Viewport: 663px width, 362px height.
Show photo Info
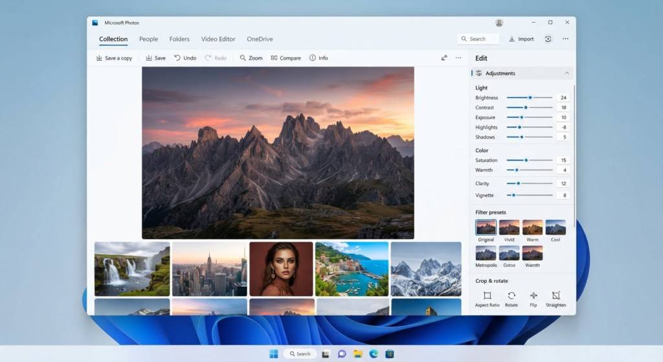(319, 58)
